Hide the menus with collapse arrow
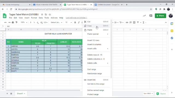175x98 pixels. click(166, 22)
